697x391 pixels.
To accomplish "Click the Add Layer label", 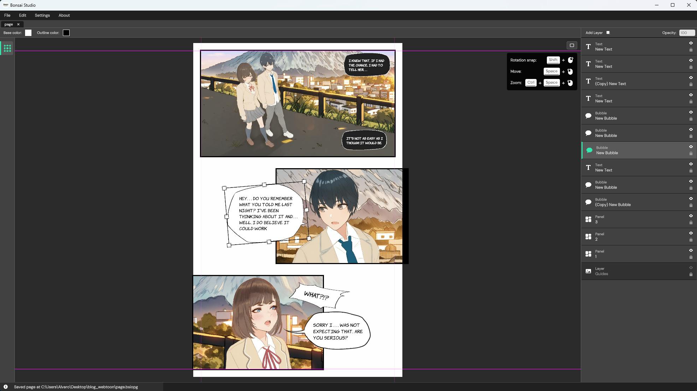I will coord(594,33).
